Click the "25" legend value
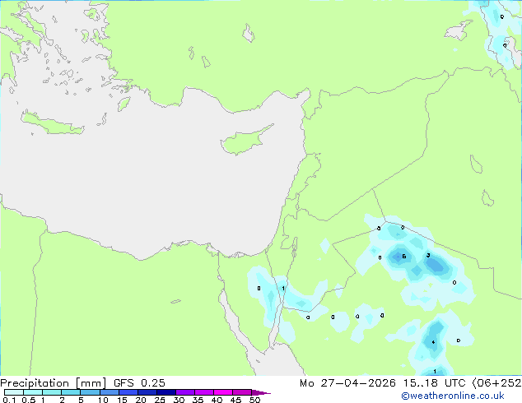The height and width of the screenshot is (403, 522). pyautogui.click(x=160, y=400)
